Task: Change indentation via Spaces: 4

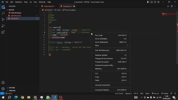Action: pos(128,93)
